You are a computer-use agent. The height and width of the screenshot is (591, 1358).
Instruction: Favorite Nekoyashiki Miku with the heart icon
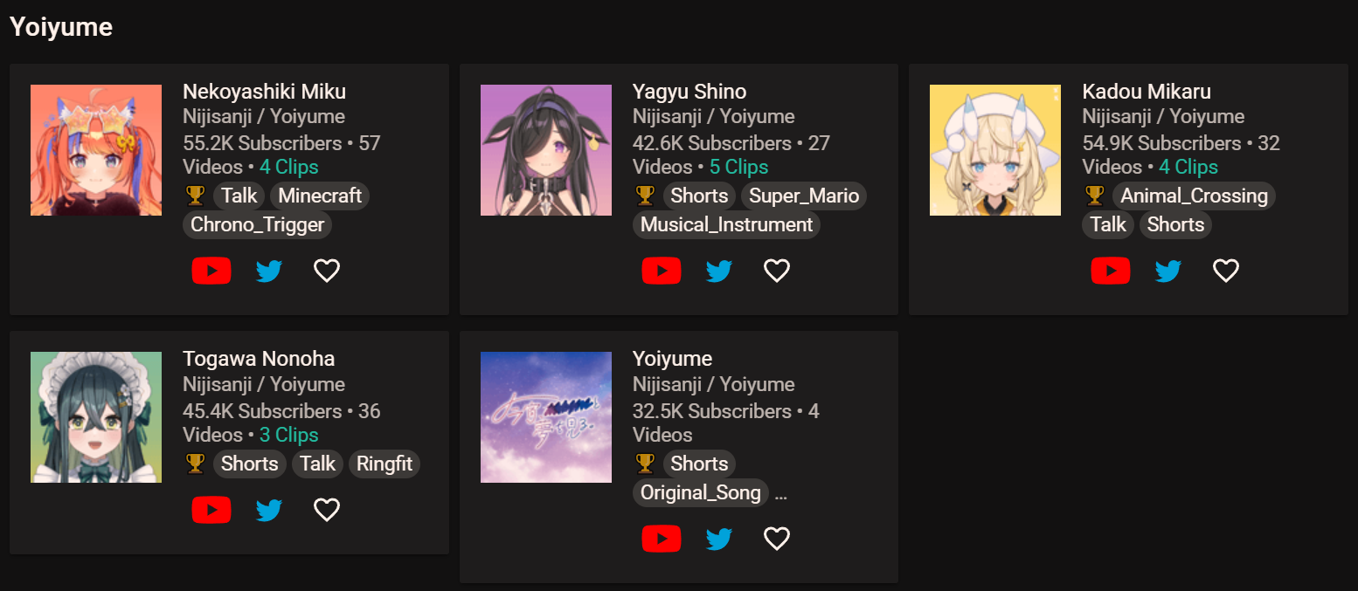tap(327, 271)
